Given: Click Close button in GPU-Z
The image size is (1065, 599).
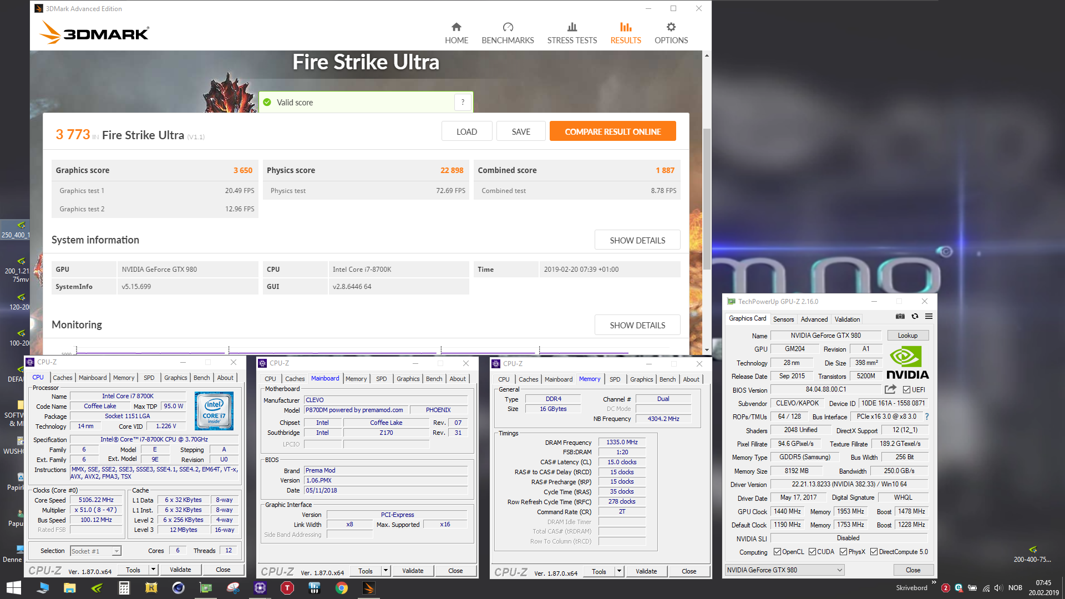Looking at the screenshot, I should 913,570.
